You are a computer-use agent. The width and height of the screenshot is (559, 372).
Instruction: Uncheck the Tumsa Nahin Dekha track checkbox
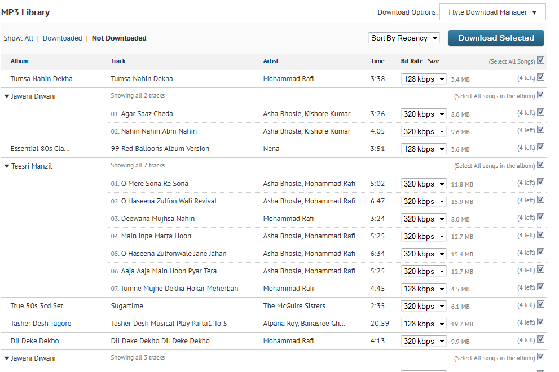point(540,78)
